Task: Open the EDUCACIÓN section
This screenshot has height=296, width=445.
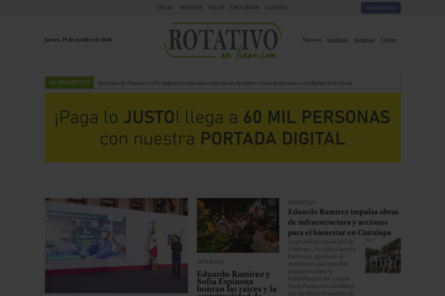Action: [x=245, y=8]
